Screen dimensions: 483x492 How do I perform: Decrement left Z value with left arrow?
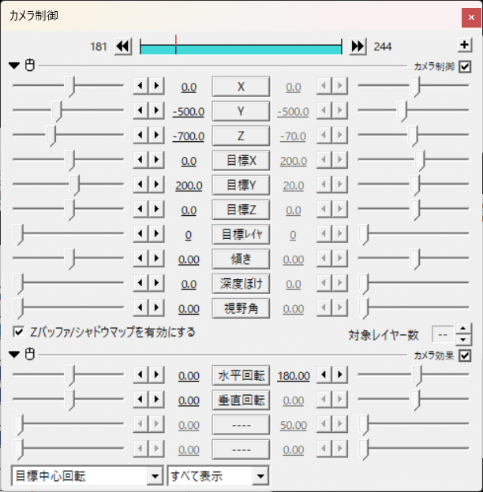140,135
